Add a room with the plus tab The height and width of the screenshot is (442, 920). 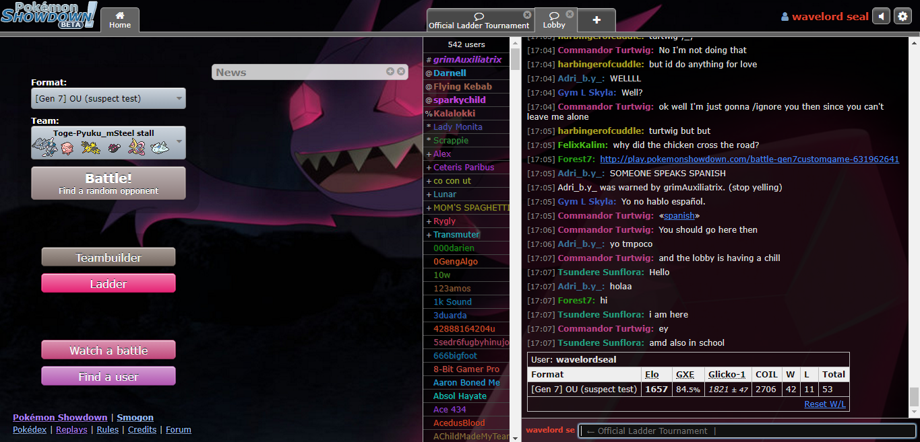click(x=596, y=20)
